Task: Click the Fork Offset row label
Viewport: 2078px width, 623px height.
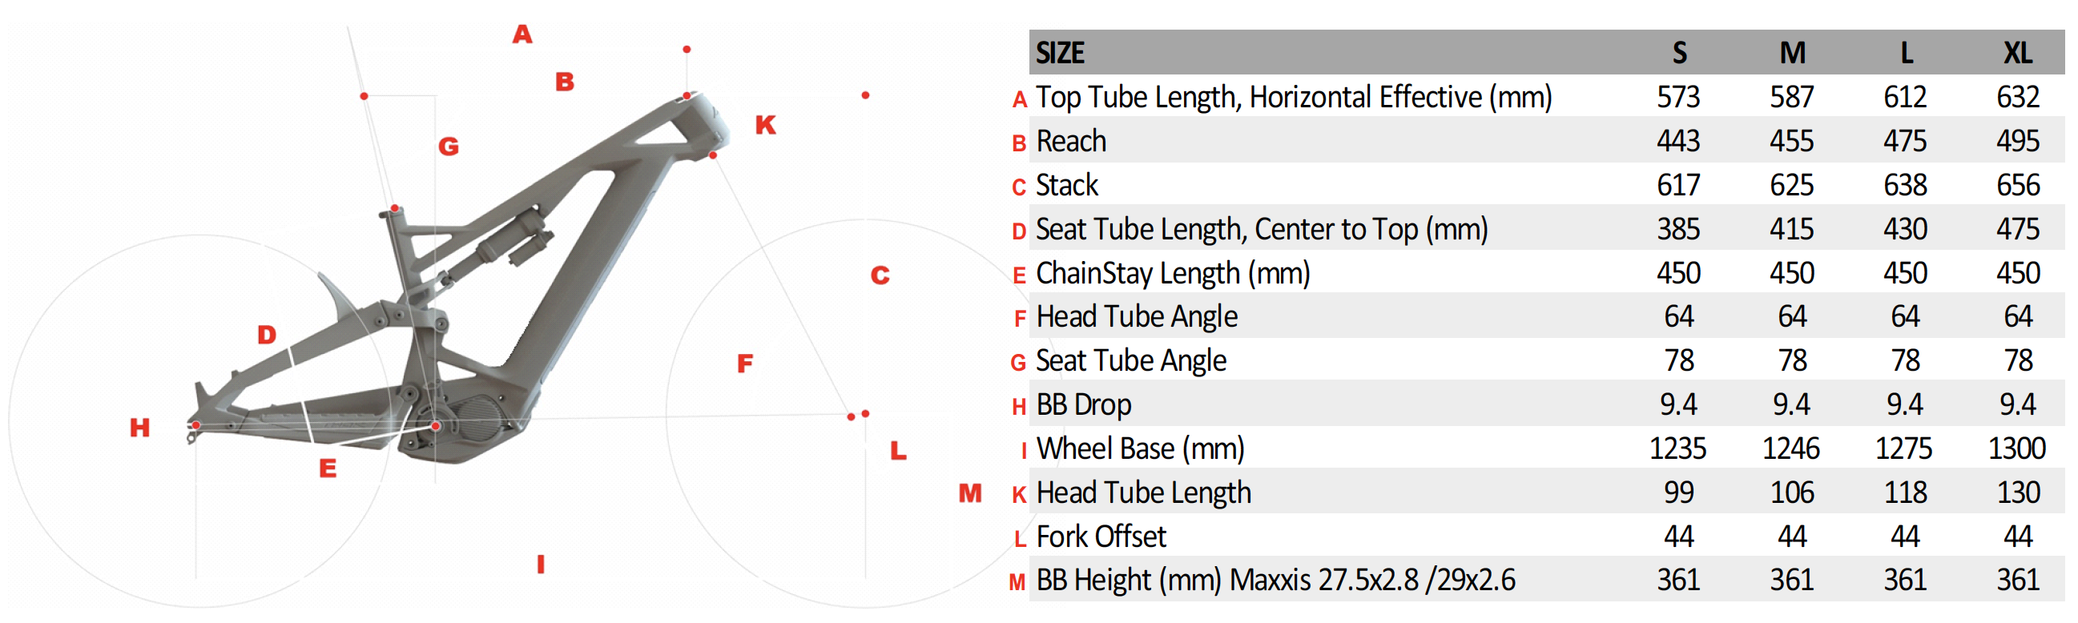Action: click(x=1101, y=537)
